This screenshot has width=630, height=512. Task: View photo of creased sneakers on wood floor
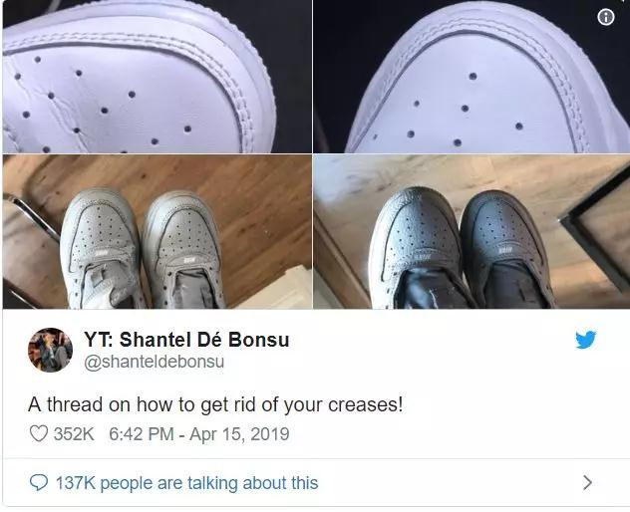157,232
